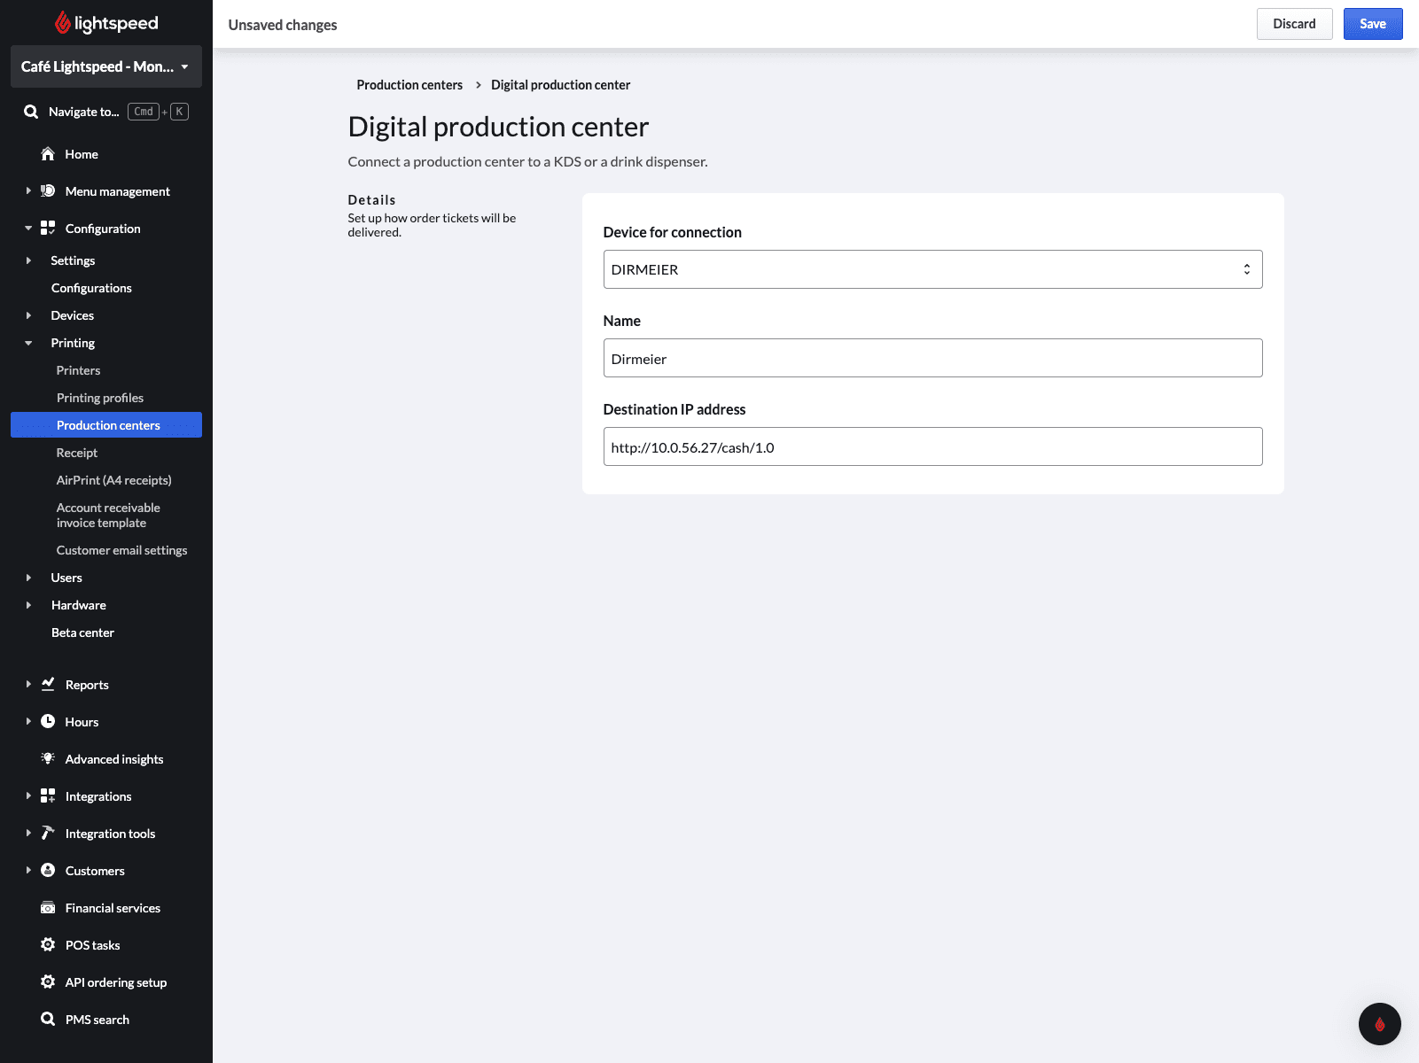The height and width of the screenshot is (1063, 1419).
Task: Click the Advanced insights lightbulb icon
Action: click(48, 759)
